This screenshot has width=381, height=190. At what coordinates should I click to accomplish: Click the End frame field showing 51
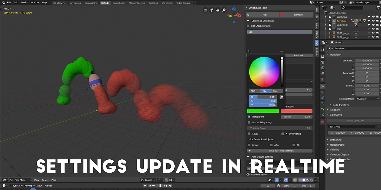[x=307, y=186]
